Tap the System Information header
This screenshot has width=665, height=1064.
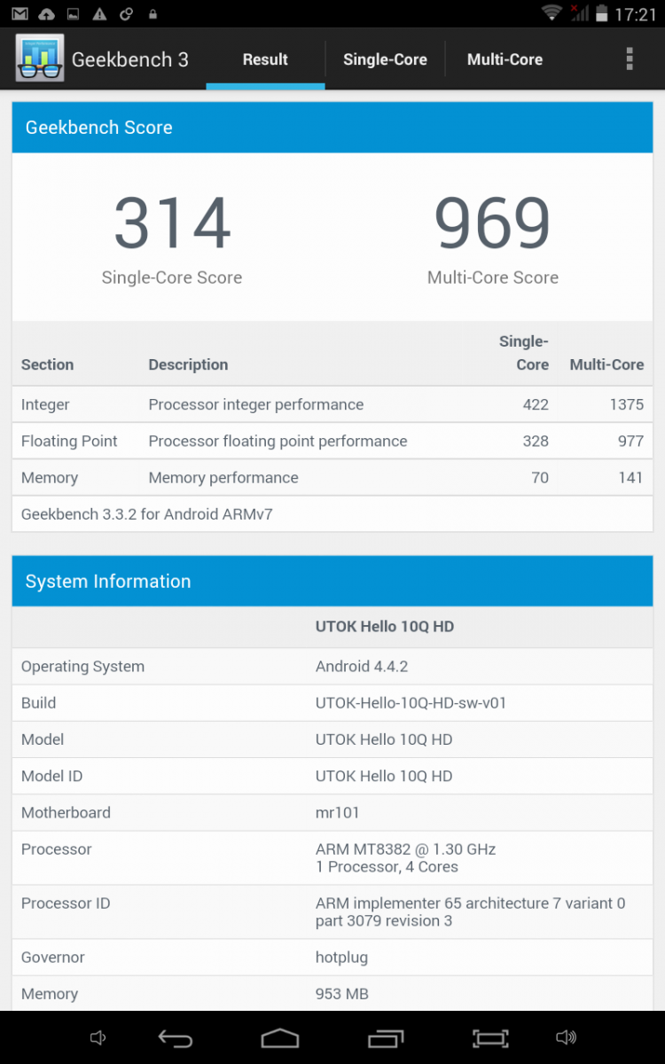[332, 582]
